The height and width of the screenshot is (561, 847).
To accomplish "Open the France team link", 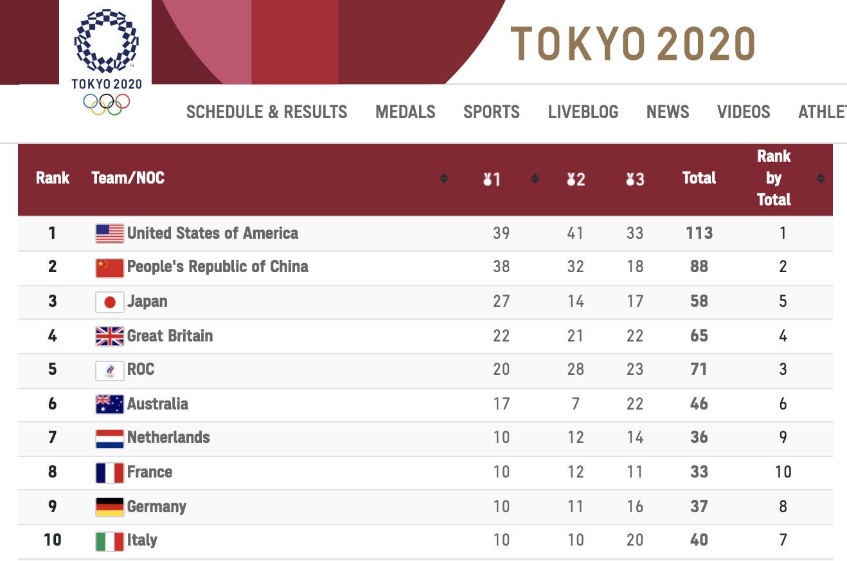I will 150,472.
